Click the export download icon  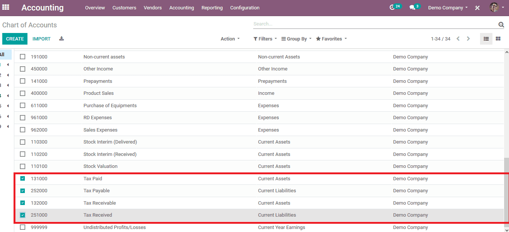[61, 39]
